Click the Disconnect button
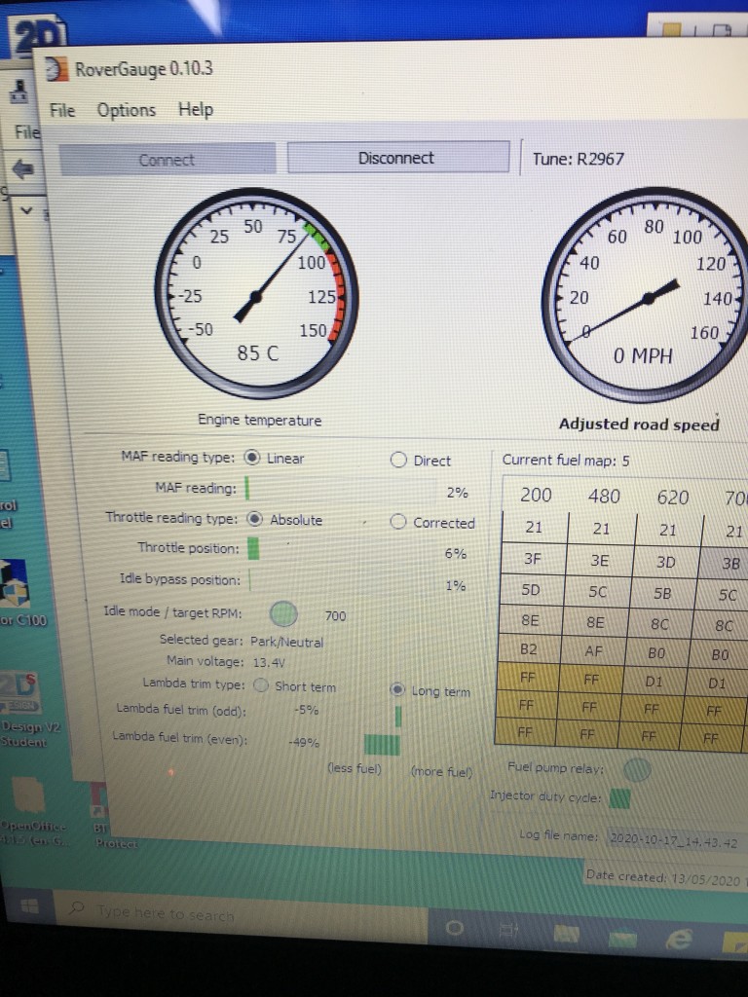The image size is (748, 997). (398, 158)
